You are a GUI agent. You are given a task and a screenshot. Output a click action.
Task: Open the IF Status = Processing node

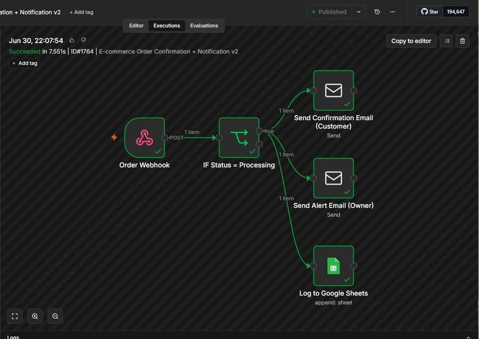click(x=239, y=137)
